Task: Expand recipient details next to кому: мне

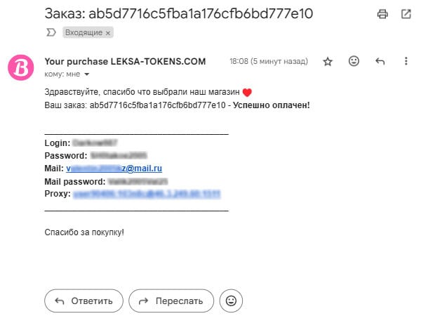Action: click(x=87, y=74)
